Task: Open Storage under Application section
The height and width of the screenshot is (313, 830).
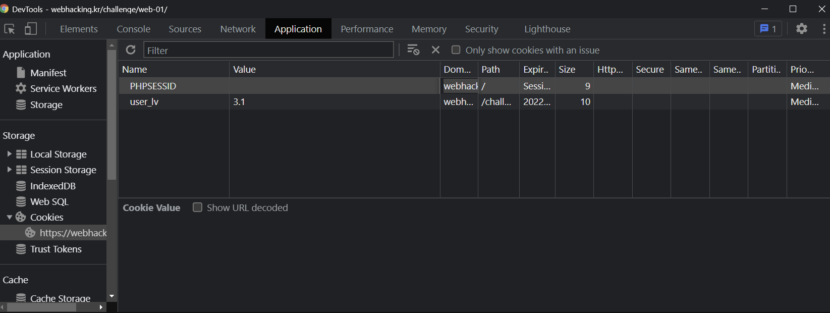Action: [x=46, y=105]
